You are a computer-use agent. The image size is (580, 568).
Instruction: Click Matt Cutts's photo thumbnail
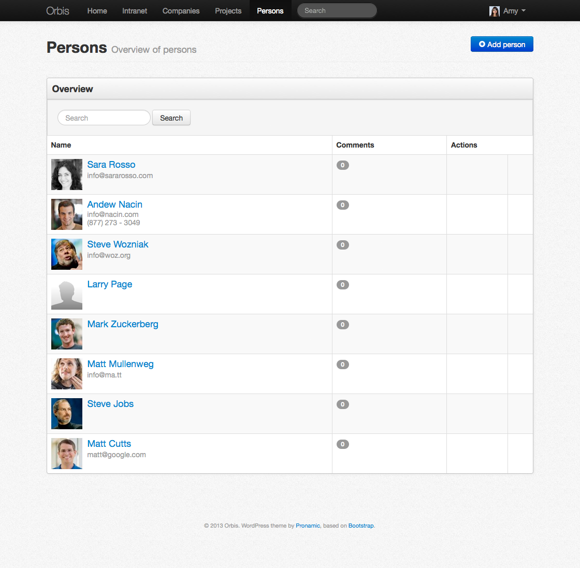(67, 454)
